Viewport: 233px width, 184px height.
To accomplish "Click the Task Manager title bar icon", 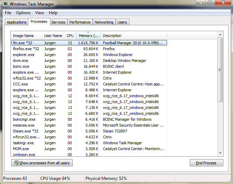I will tap(6, 4).
